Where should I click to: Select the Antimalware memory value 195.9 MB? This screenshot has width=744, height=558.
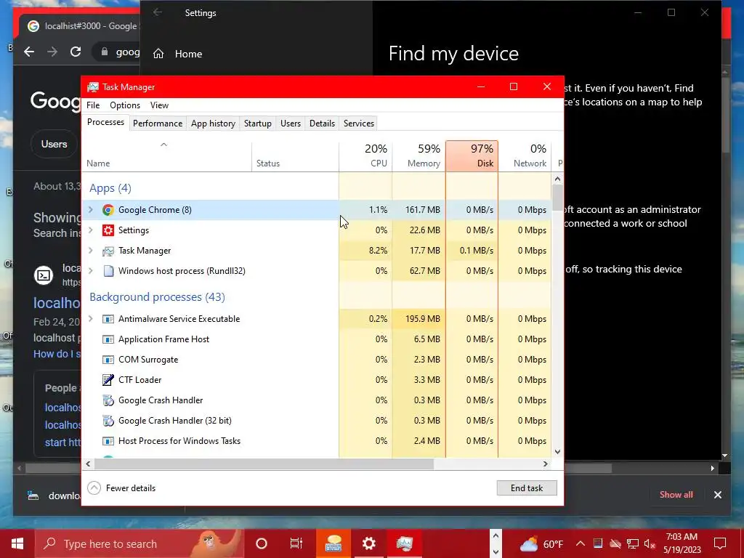(x=422, y=319)
